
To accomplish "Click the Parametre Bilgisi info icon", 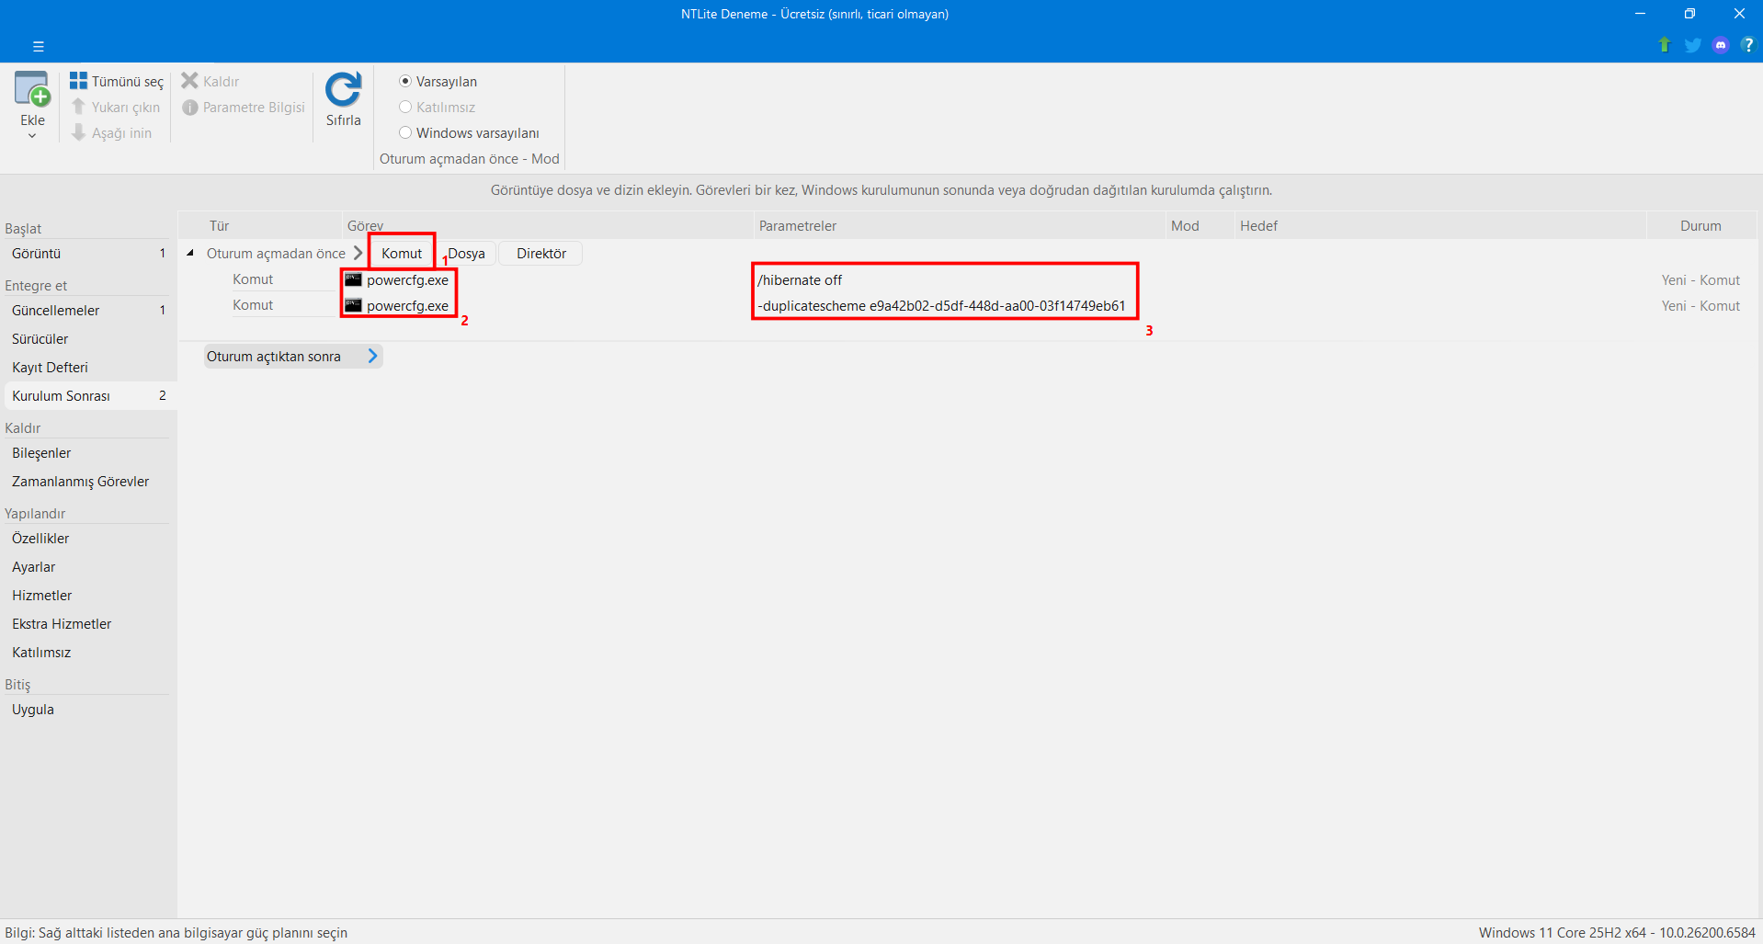I will pos(189,108).
